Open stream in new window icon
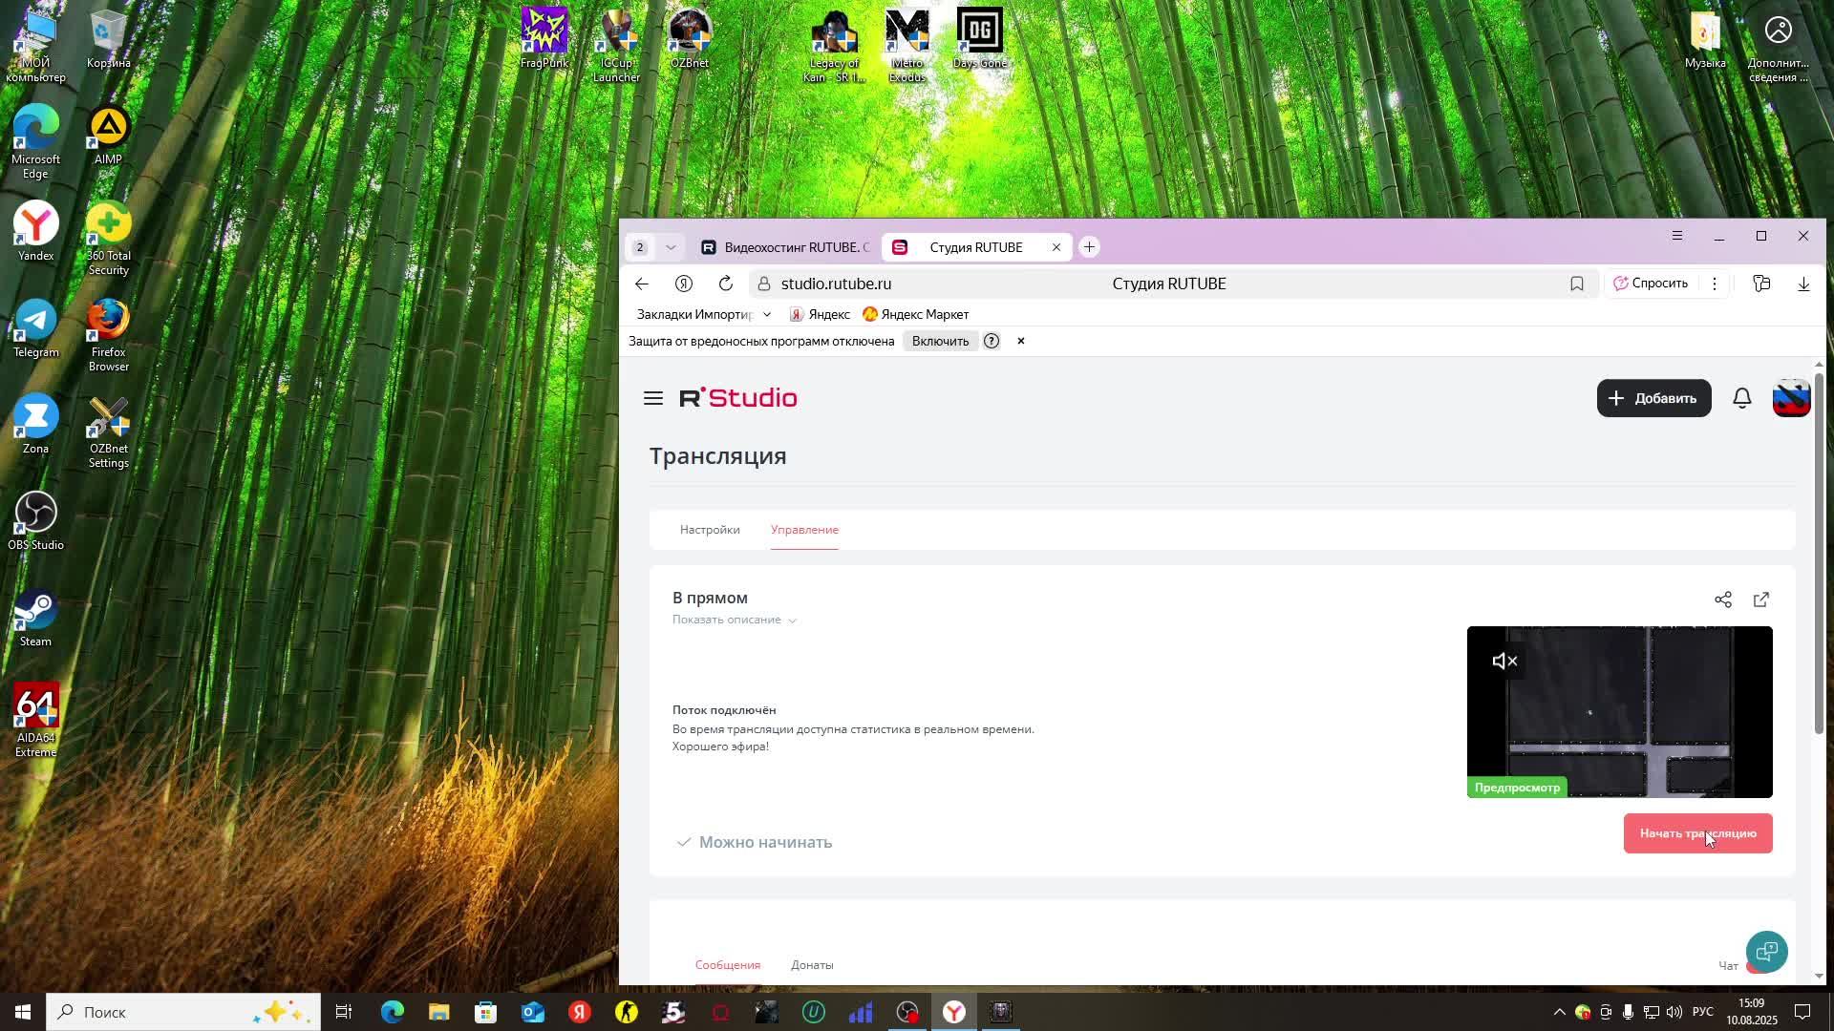 click(x=1760, y=600)
